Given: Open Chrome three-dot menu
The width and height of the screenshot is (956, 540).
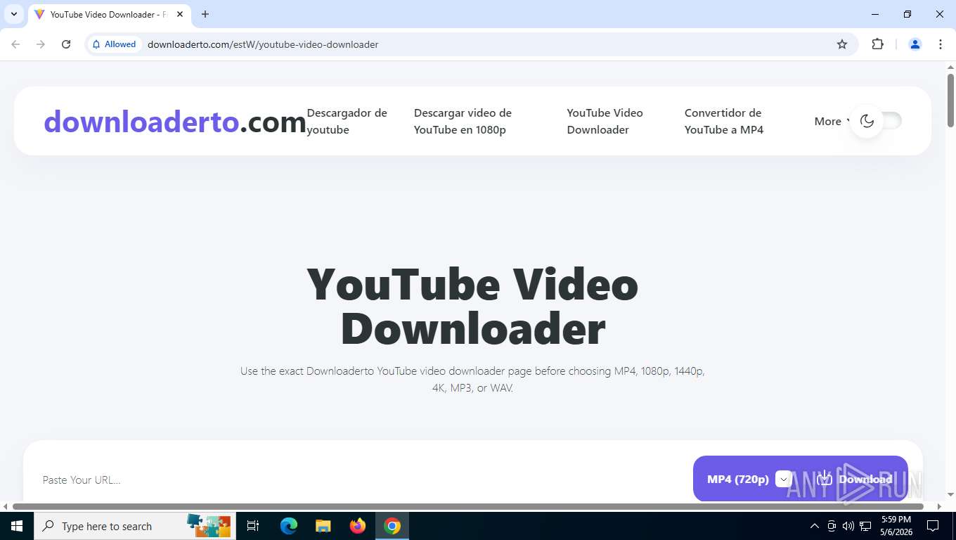Looking at the screenshot, I should 941,44.
